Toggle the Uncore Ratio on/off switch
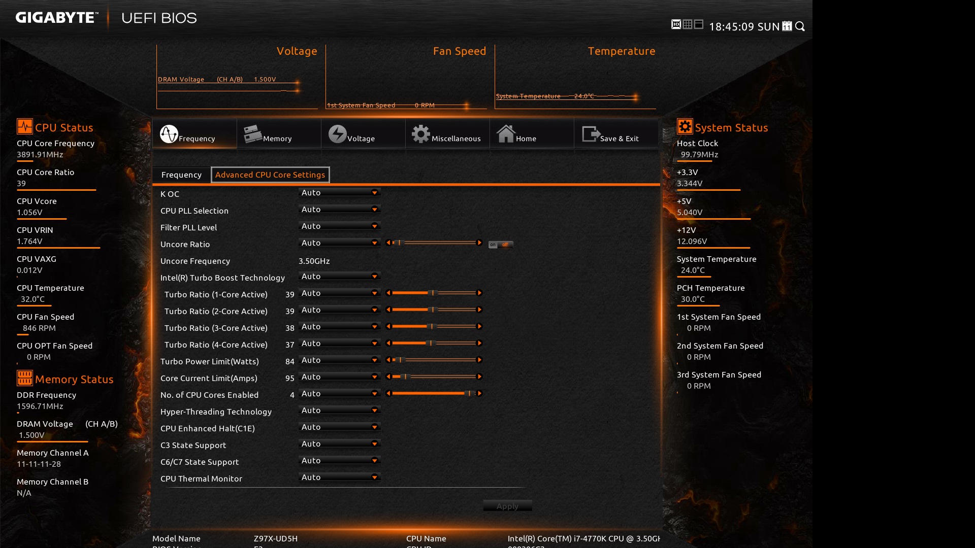 501,245
